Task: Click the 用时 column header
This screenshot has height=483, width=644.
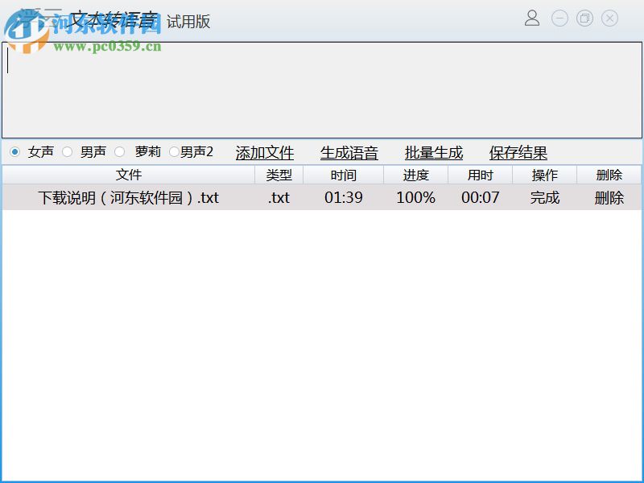Action: [x=481, y=175]
